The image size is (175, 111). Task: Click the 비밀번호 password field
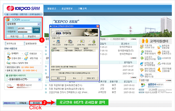tap(25, 32)
